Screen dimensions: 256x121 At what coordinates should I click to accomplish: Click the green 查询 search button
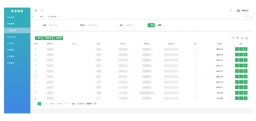(x=151, y=25)
